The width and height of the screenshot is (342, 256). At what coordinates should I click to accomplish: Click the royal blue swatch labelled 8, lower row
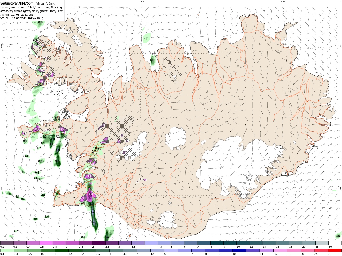pos(212,250)
